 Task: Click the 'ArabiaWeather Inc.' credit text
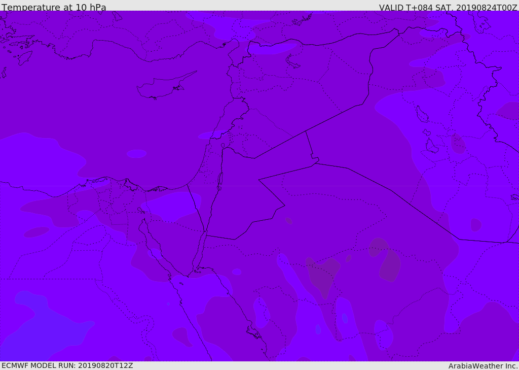point(483,366)
